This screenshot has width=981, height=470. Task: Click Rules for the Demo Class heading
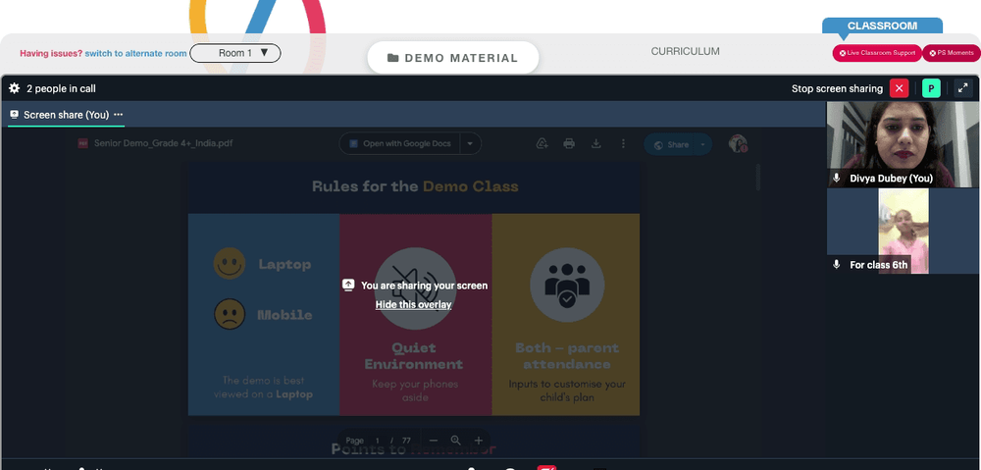tap(415, 186)
